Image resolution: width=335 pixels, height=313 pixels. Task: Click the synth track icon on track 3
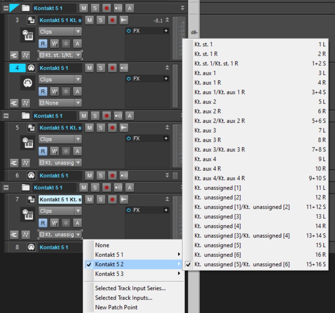[x=31, y=20]
